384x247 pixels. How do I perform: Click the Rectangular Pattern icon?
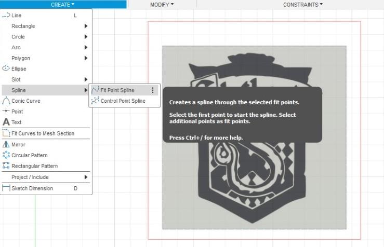click(6, 166)
